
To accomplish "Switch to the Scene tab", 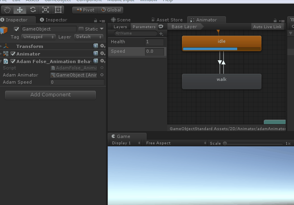I will [x=121, y=20].
